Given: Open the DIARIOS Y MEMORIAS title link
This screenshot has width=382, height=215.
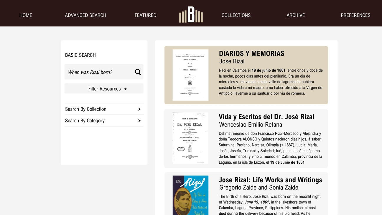Looking at the screenshot, I should 251,54.
